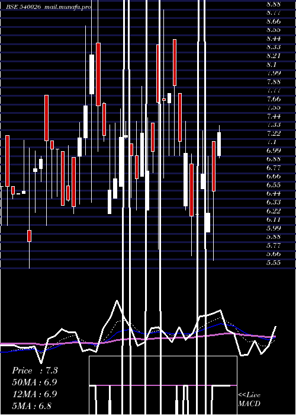Click the 7.66 price axis label

[x=274, y=99]
